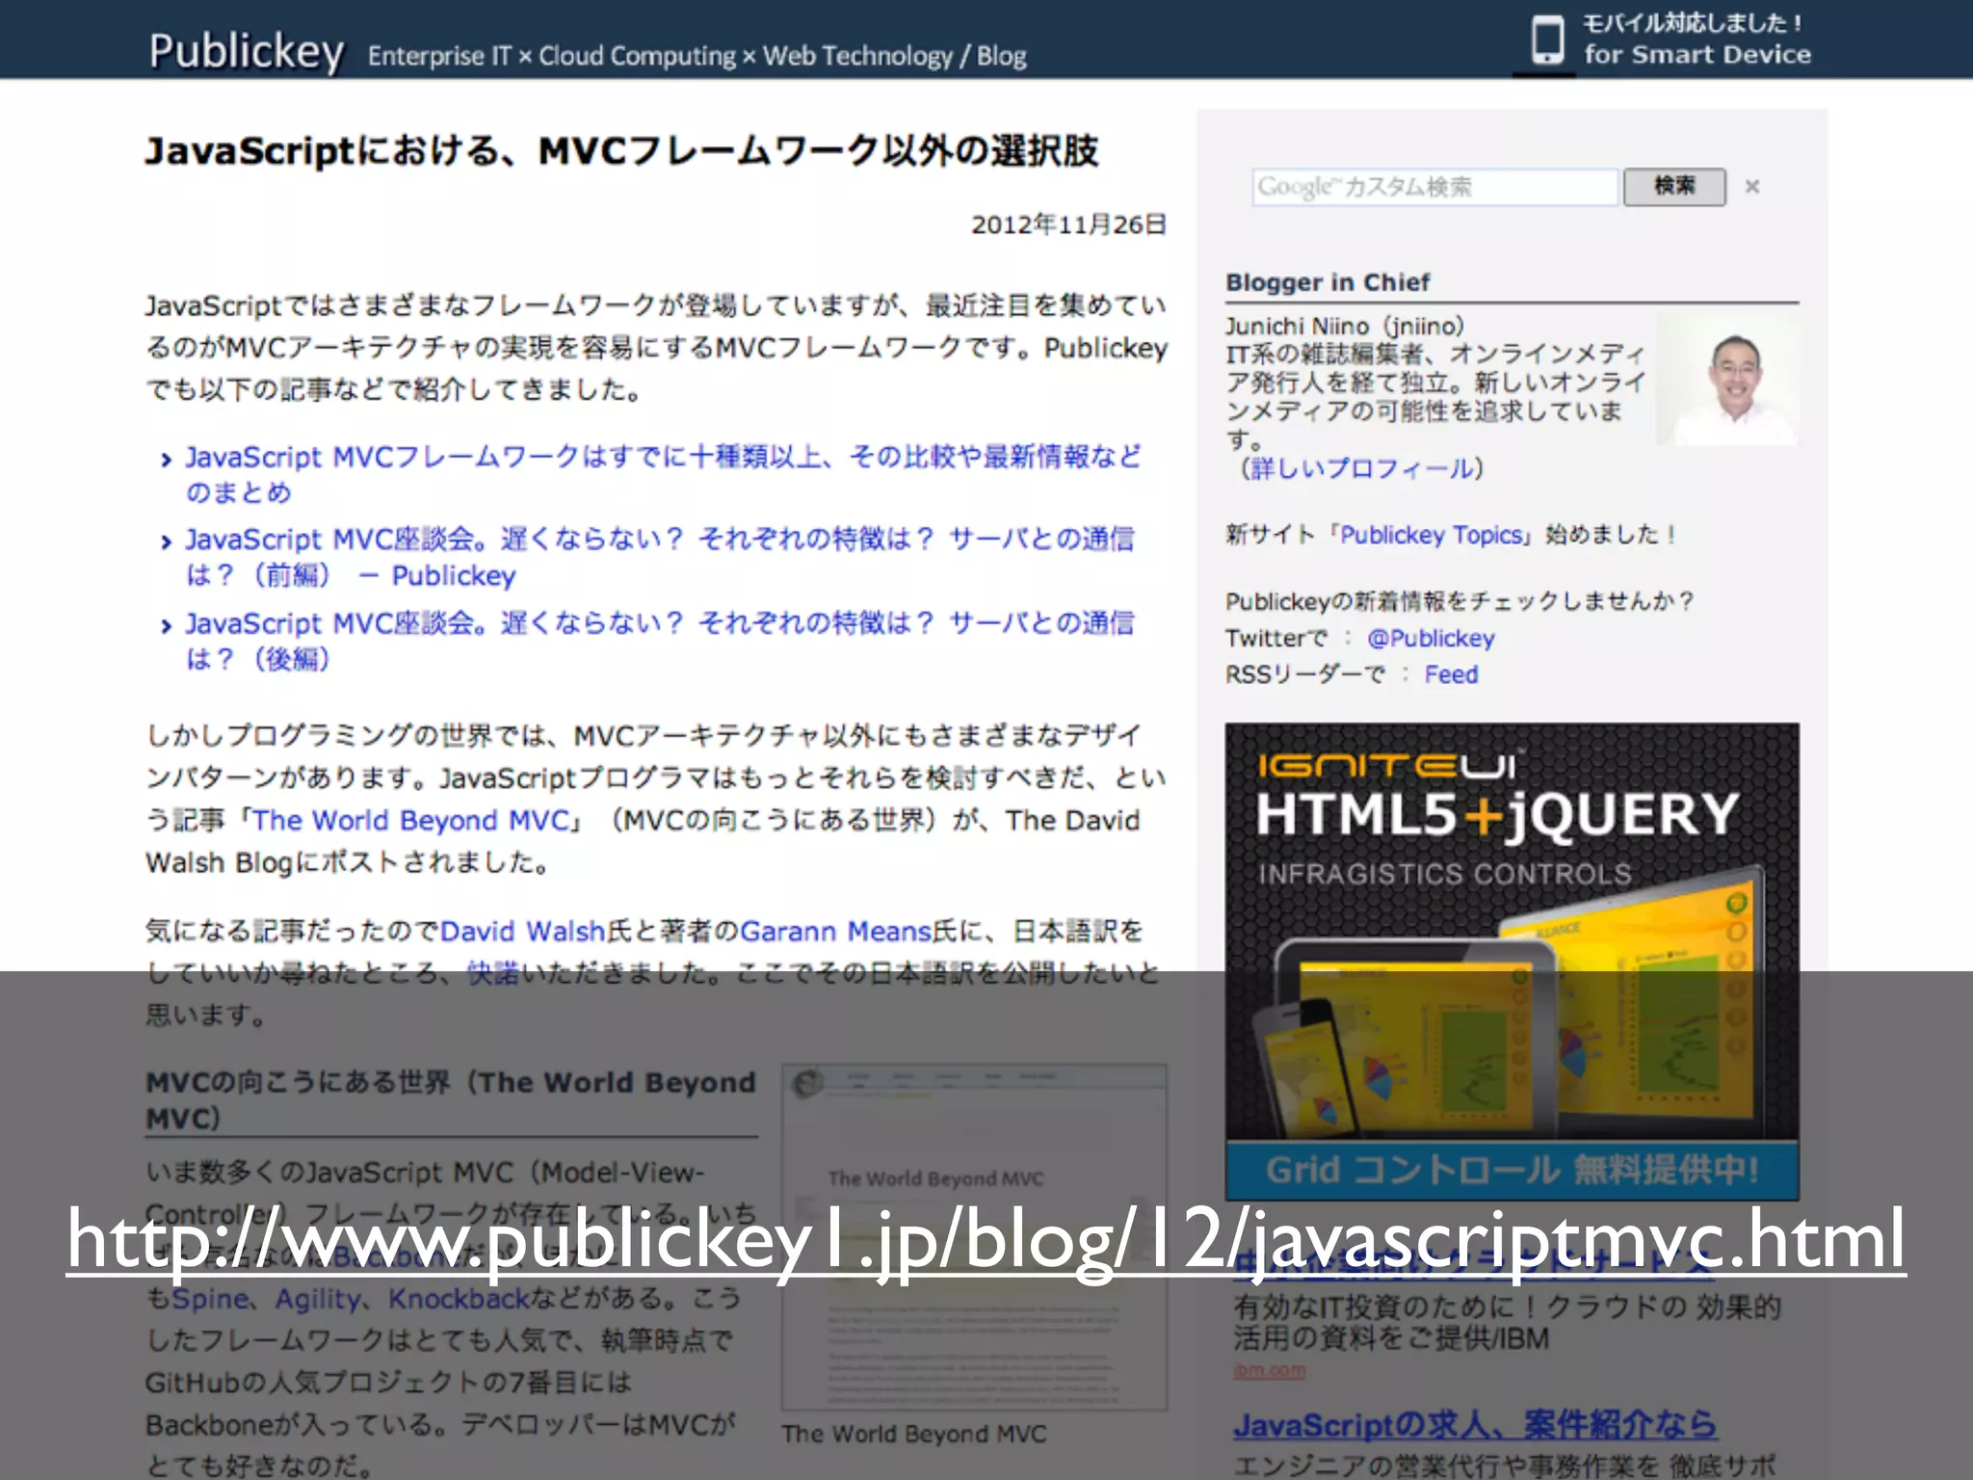Click the 検索 search button
The height and width of the screenshot is (1480, 1973).
click(x=1674, y=186)
